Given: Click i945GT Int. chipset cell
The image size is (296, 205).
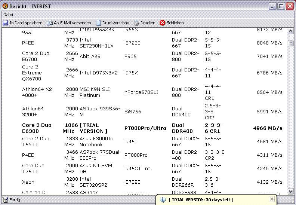Looking at the screenshot, I should click(138, 168).
